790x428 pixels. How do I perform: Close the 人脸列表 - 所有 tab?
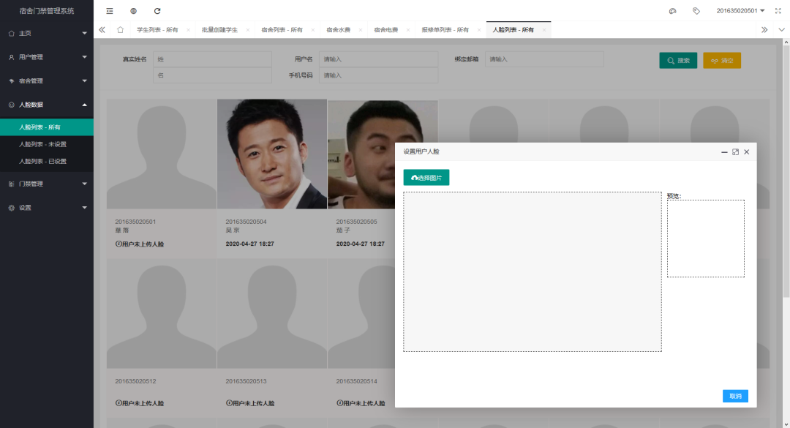[x=544, y=30]
